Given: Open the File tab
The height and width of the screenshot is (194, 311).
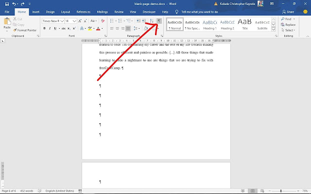Looking at the screenshot, I should [x=7, y=12].
